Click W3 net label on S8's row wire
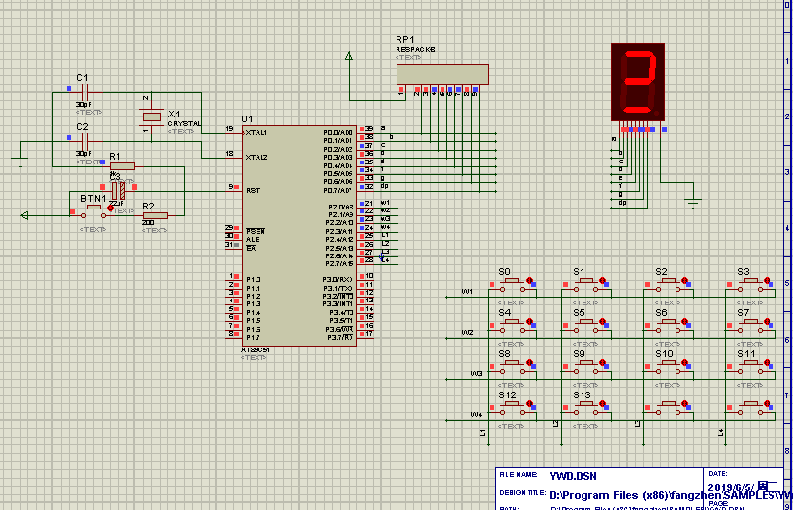The height and width of the screenshot is (510, 793). (476, 374)
